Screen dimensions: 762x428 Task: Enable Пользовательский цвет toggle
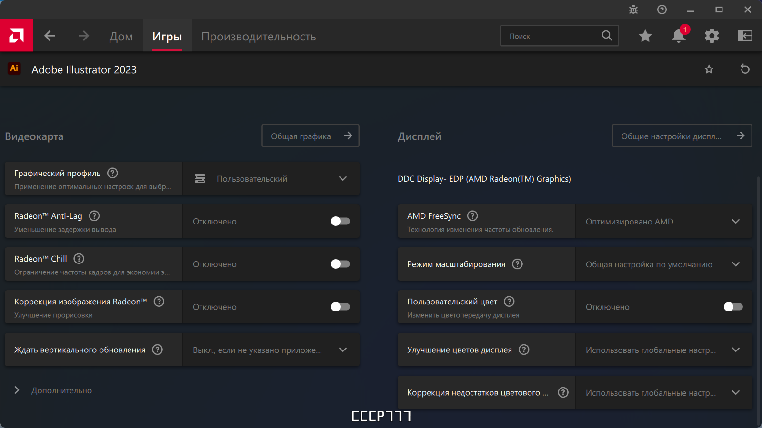(x=733, y=307)
